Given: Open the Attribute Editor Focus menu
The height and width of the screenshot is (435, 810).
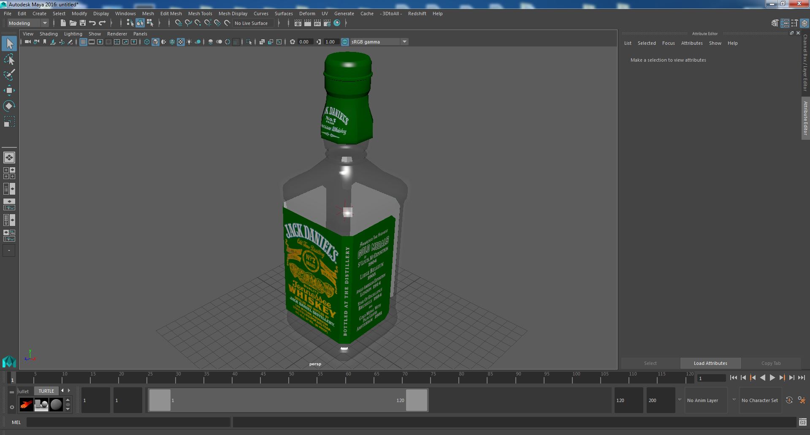Looking at the screenshot, I should click(x=668, y=43).
